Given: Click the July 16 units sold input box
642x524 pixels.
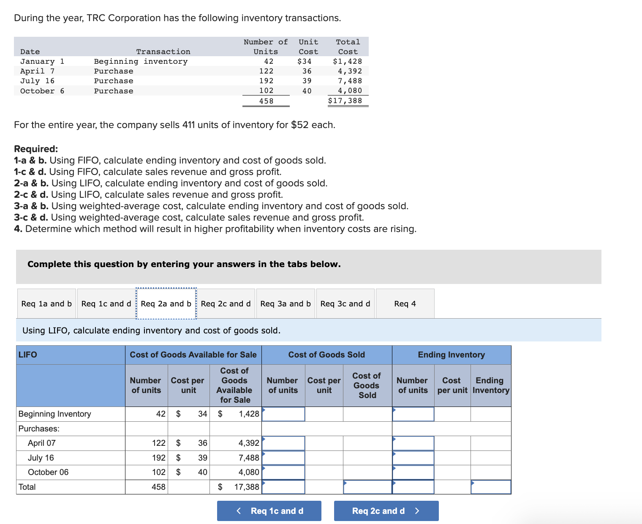Looking at the screenshot, I should pyautogui.click(x=283, y=458).
